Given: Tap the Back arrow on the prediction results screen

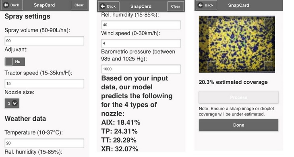Looking at the screenshot, I should [x=109, y=6].
